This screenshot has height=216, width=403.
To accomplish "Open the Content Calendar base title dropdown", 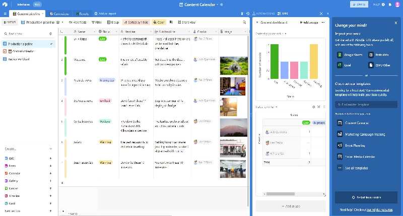I will pyautogui.click(x=218, y=5).
